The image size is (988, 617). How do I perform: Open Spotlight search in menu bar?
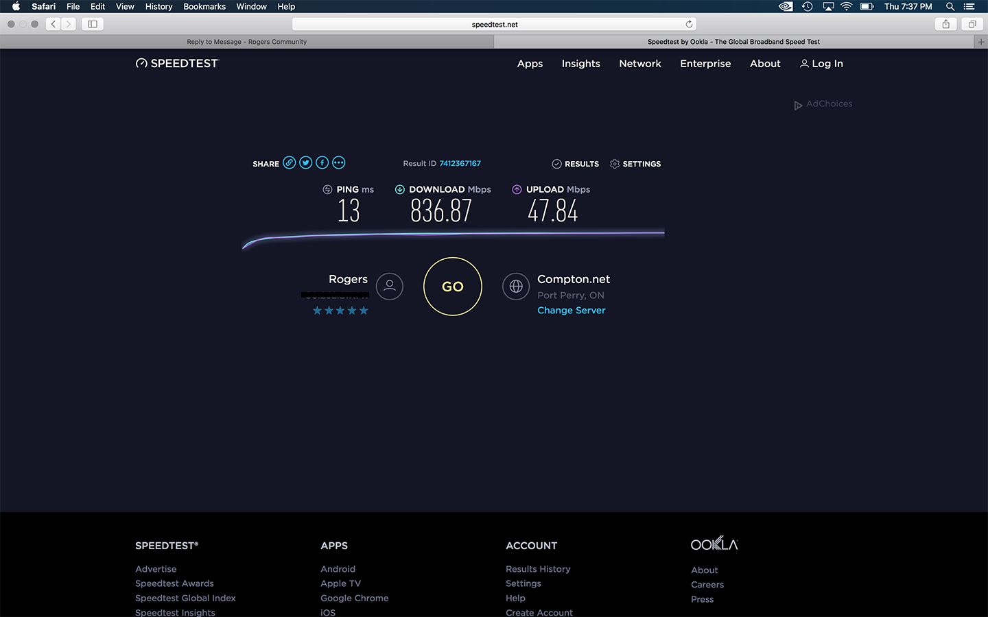[950, 6]
